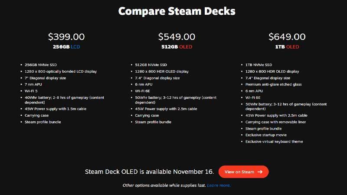Screen dimensions: 347x195
Task: Click Exclusive startup movie list item
Action: pyautogui.click(x=266, y=135)
